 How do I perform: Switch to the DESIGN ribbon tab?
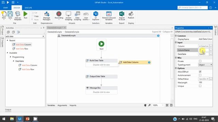pos(17,8)
